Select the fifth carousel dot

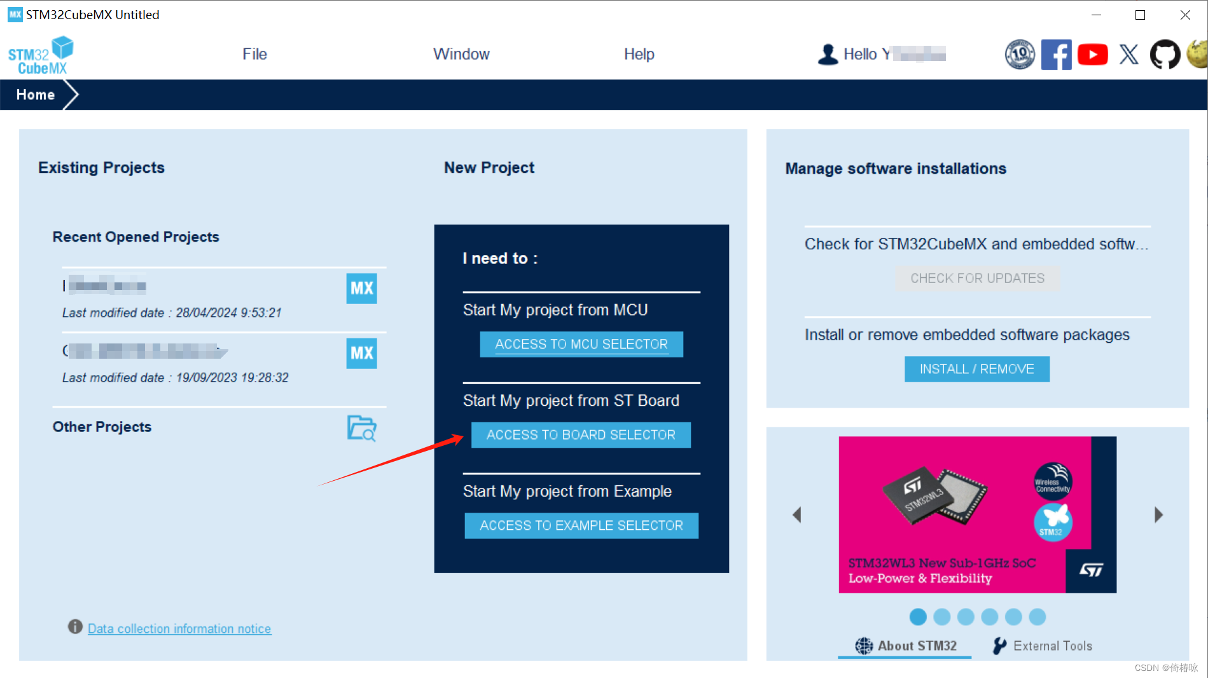coord(1013,617)
